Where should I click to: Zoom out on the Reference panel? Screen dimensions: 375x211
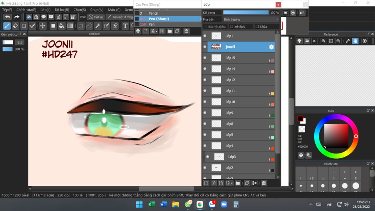click(x=338, y=41)
